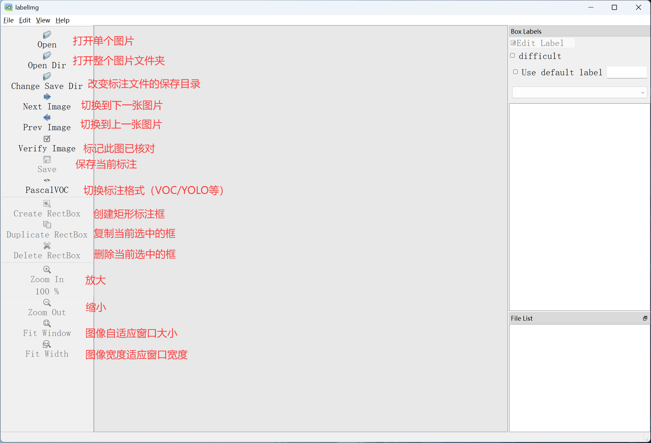Change the annotation save directory
Screen dimensions: 651x443
(47, 82)
